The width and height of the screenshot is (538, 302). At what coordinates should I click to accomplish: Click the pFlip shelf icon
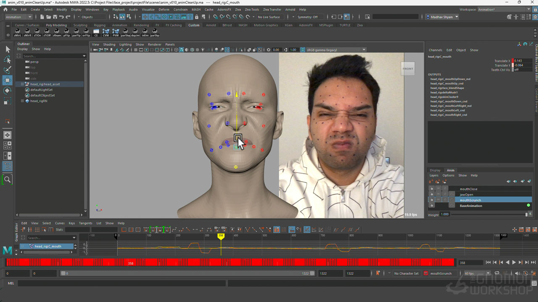(x=66, y=32)
